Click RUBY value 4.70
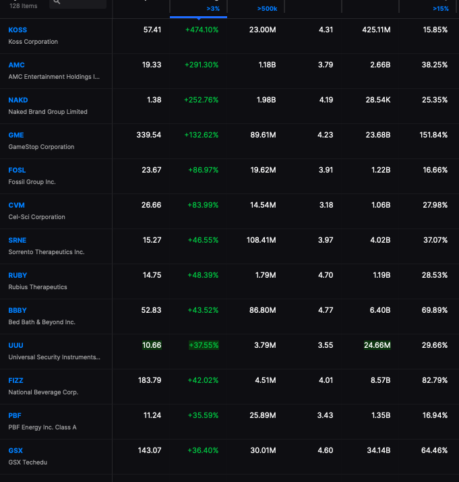 (326, 275)
